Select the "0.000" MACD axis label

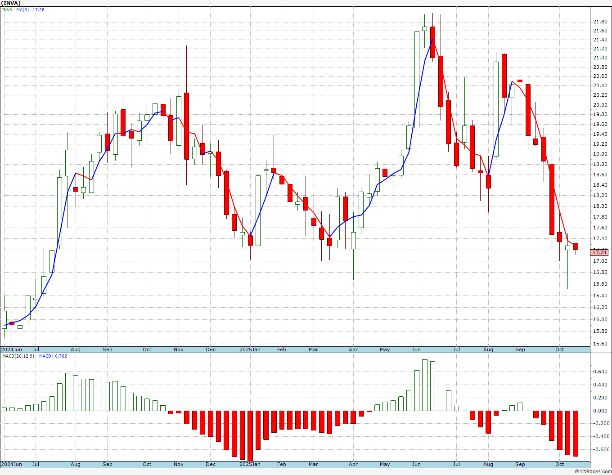pyautogui.click(x=600, y=411)
